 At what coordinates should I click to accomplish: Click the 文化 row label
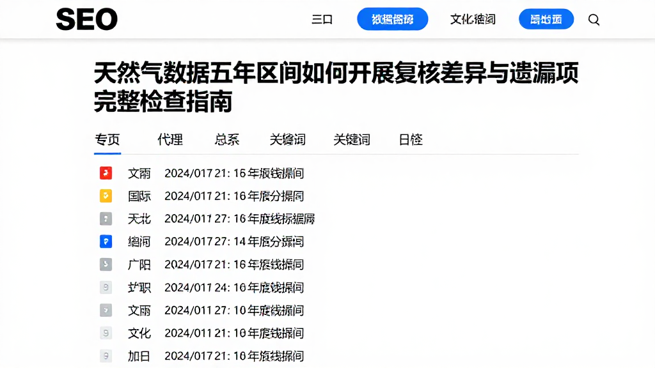[139, 333]
